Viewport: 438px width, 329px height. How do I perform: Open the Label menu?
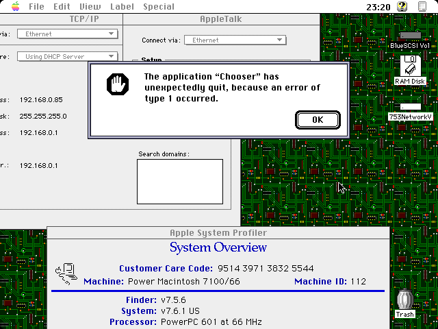coord(122,7)
